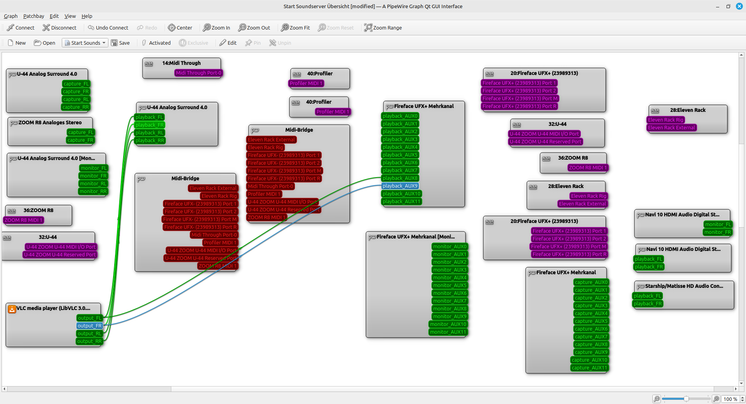Increase the zoom percentage with the spinner arrow

743,397
